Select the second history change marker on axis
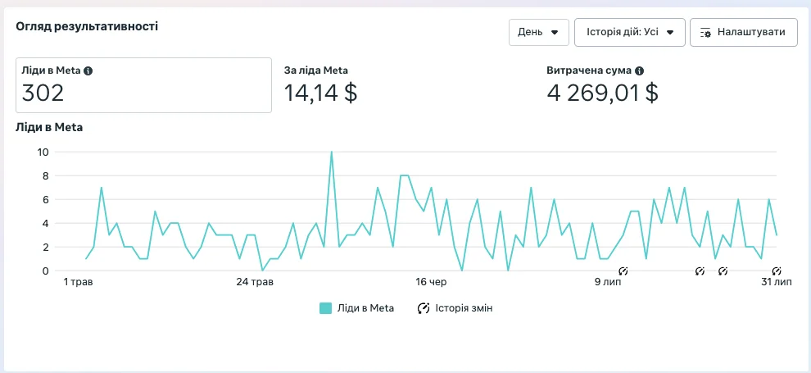 700,271
